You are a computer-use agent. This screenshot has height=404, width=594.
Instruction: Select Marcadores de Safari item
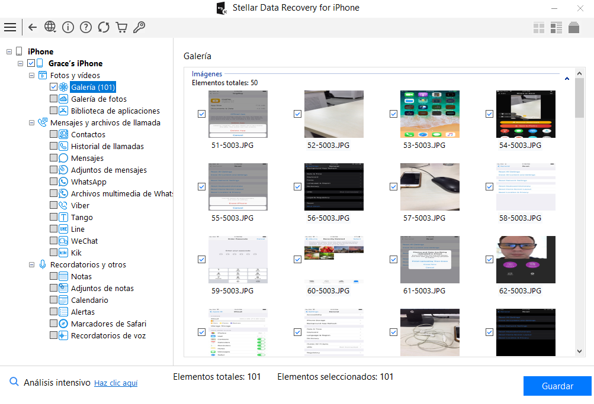click(108, 324)
